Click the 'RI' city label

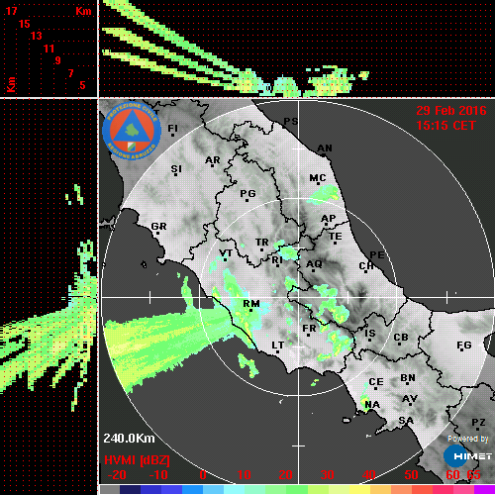[x=277, y=260]
